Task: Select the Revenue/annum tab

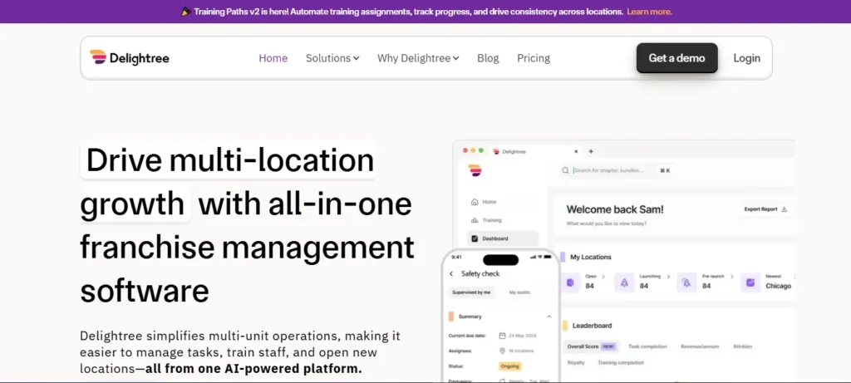Action: 701,346
